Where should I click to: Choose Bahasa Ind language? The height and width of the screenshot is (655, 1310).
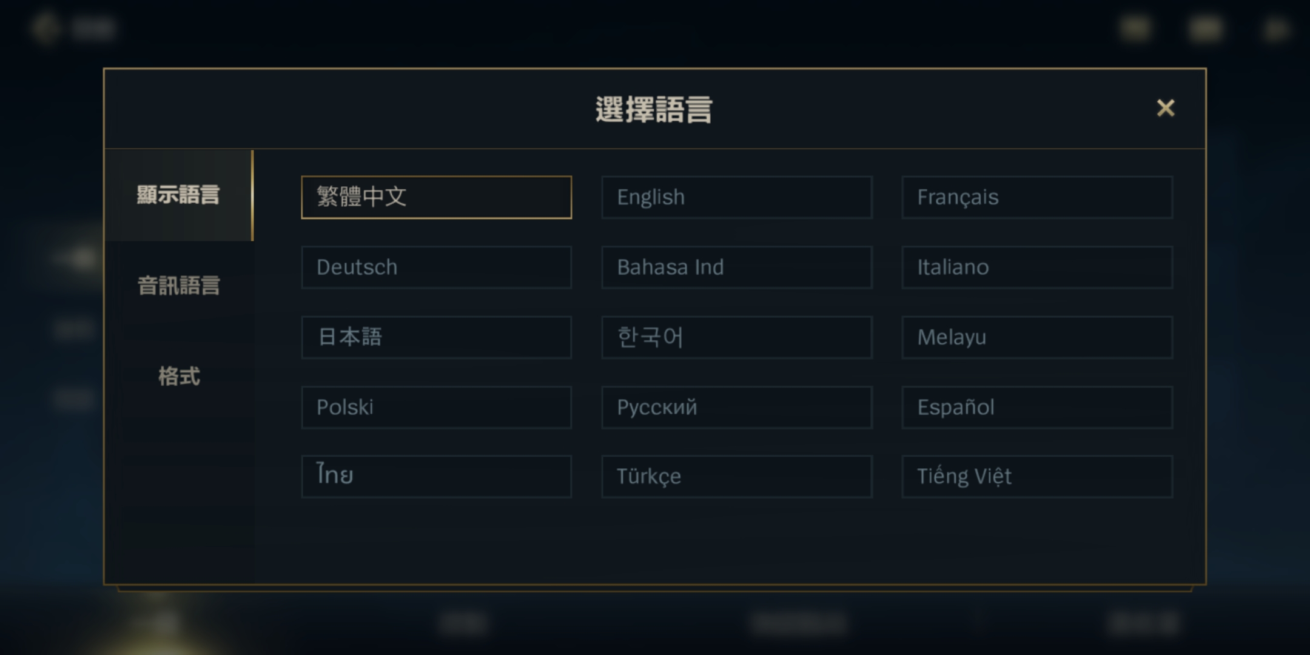pos(736,267)
